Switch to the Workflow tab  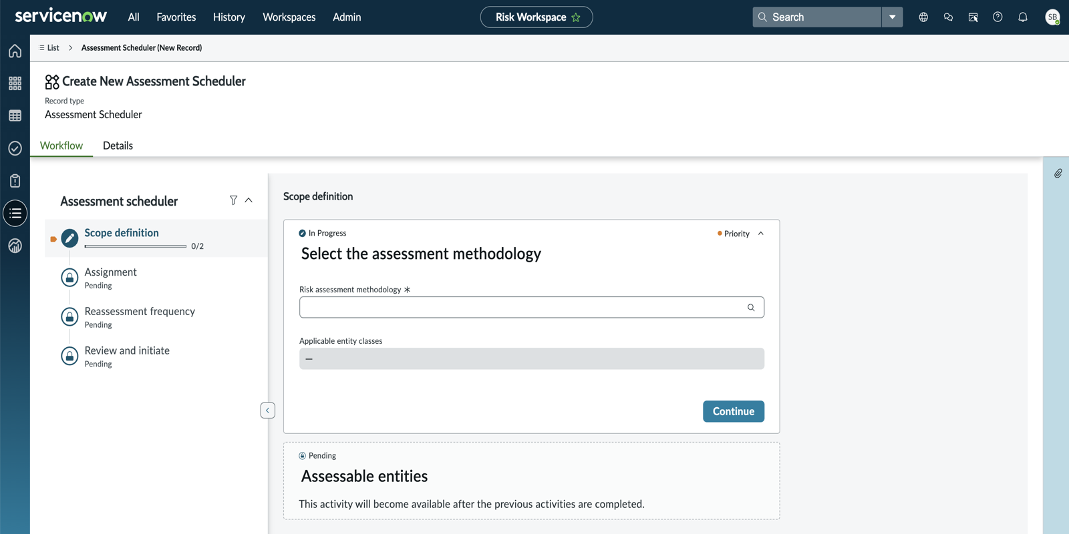point(61,146)
